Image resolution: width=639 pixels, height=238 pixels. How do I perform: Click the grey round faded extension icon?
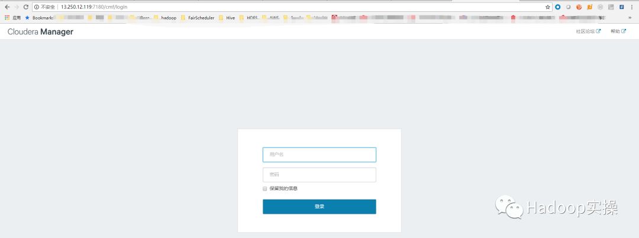(x=600, y=7)
